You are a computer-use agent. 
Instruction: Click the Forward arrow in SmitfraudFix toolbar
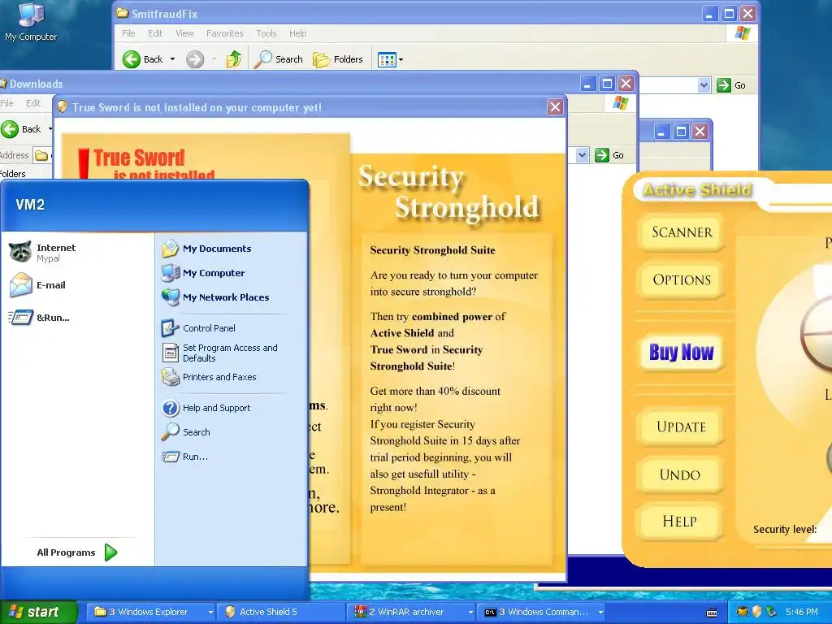point(195,59)
